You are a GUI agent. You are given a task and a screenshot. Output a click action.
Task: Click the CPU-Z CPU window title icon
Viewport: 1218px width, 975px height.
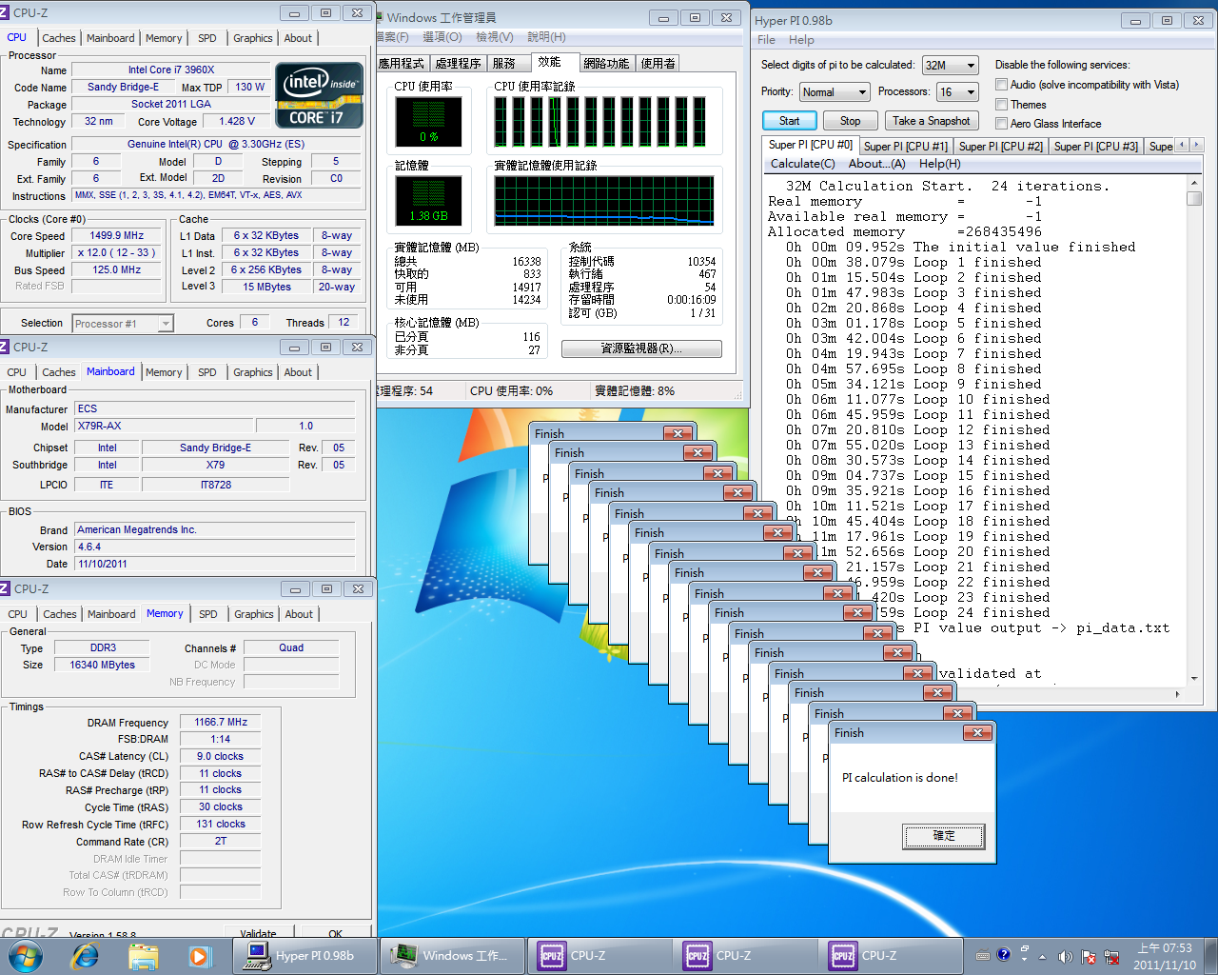[5, 12]
